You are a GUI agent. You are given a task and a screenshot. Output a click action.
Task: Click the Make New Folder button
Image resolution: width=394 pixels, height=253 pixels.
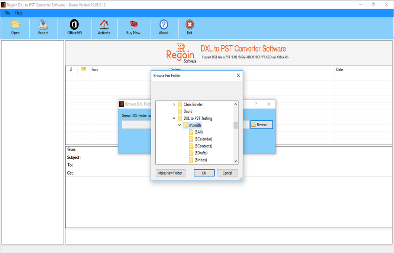[x=170, y=172]
